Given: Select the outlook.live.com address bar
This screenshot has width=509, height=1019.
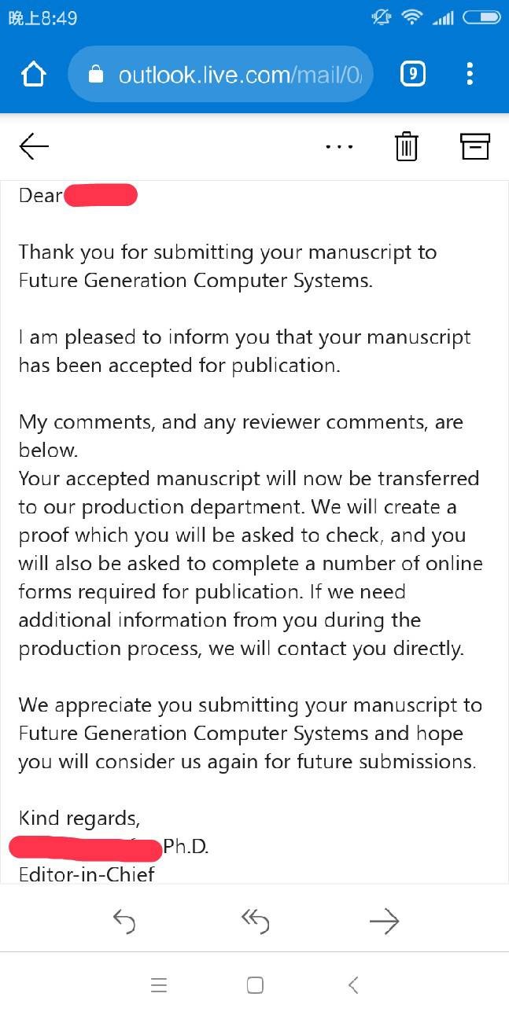Looking at the screenshot, I should (220, 74).
